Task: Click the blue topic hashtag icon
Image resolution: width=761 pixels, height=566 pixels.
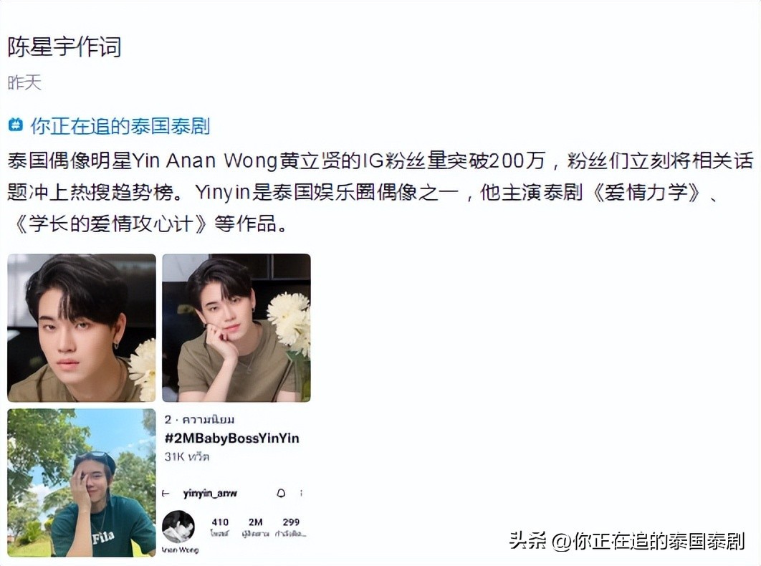Action: 16,125
